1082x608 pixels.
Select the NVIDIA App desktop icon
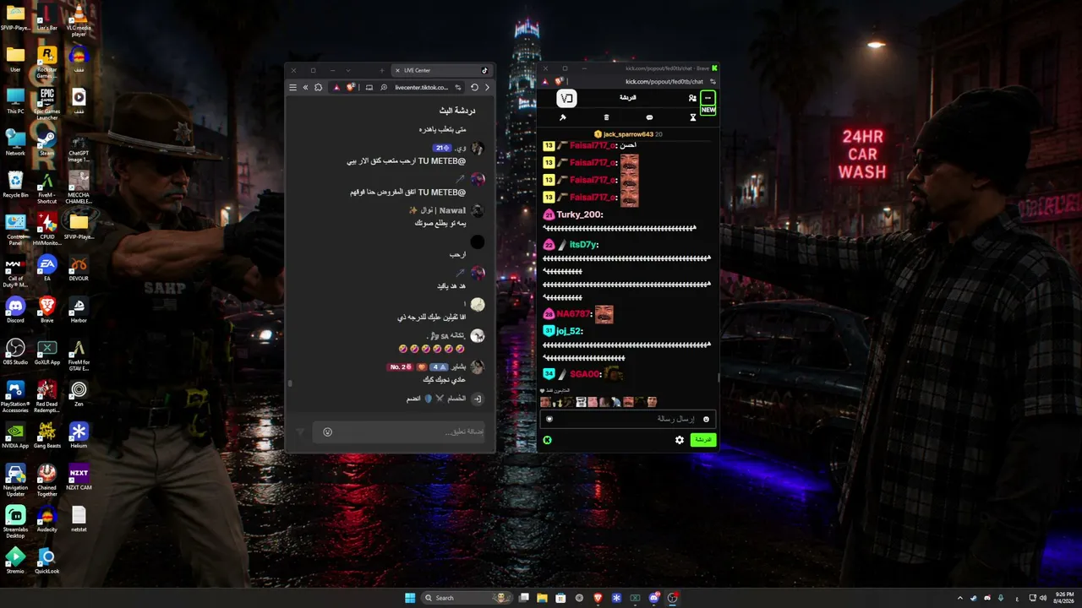15,434
